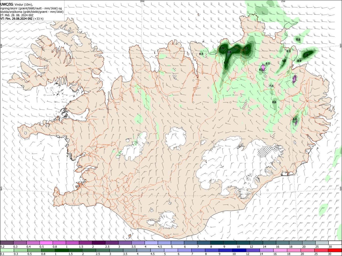
Task: Click the white last swatch of the upper snow scale
Action: point(335,243)
